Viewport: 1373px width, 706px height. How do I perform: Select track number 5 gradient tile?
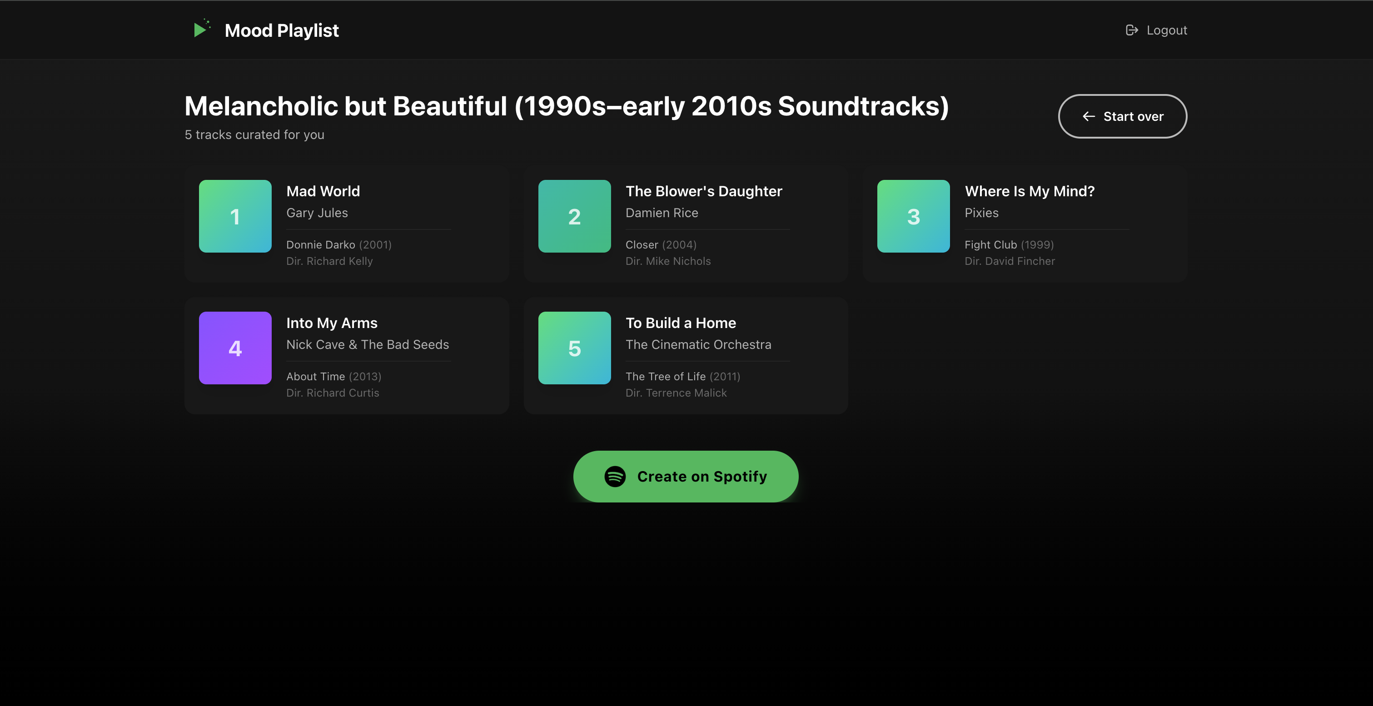[x=575, y=348]
